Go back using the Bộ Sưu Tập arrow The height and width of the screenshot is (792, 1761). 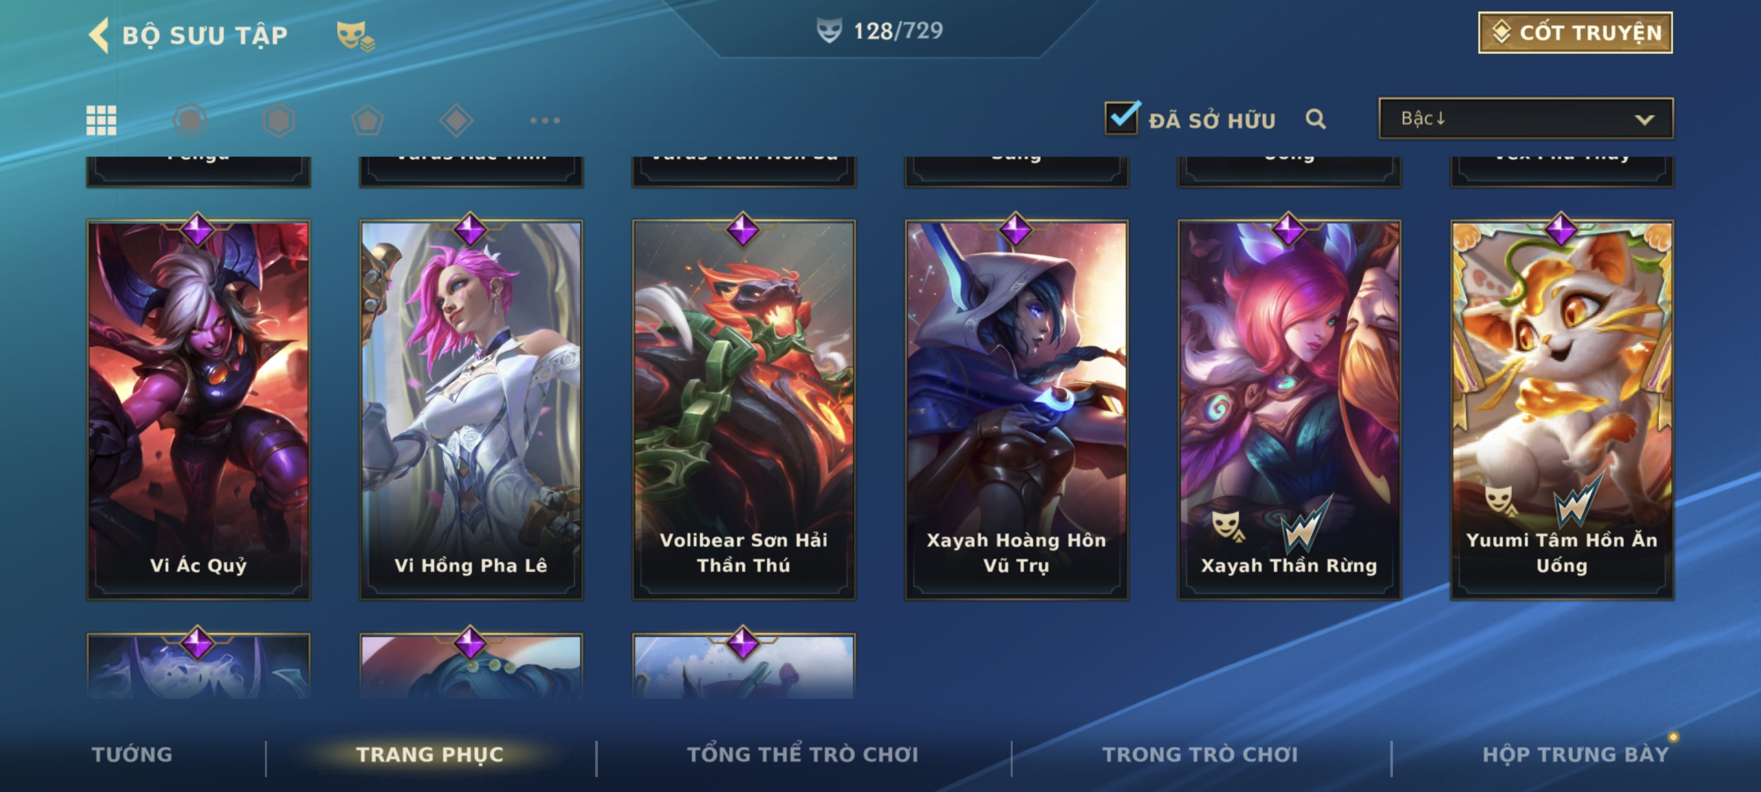point(100,35)
